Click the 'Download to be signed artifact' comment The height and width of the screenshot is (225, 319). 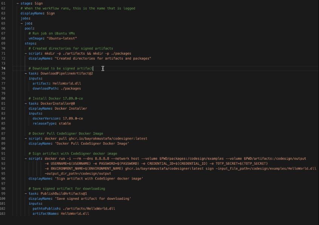pyautogui.click(x=63, y=68)
